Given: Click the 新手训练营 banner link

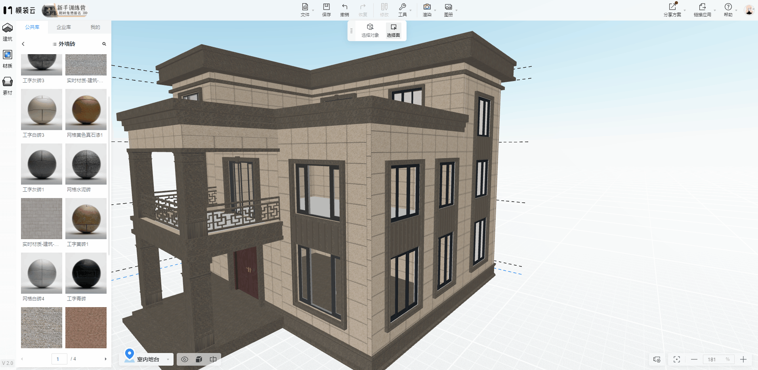Looking at the screenshot, I should pyautogui.click(x=65, y=10).
